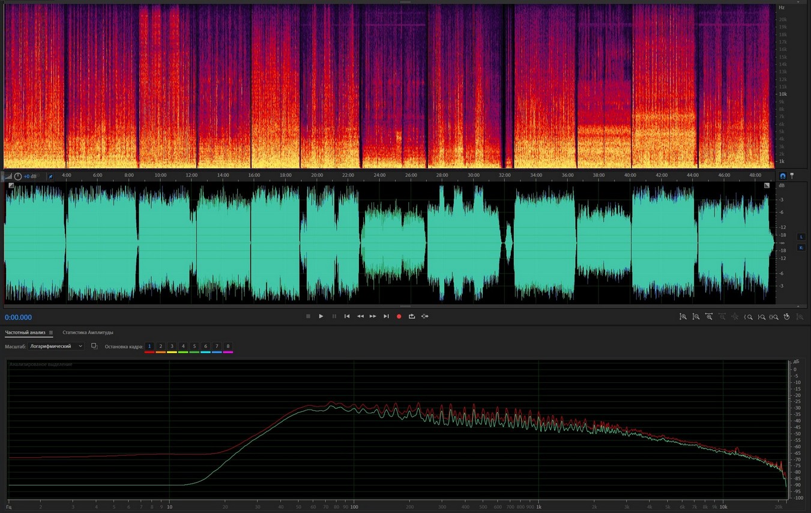
Task: Click the +0 dB volume knob
Action: [18, 176]
